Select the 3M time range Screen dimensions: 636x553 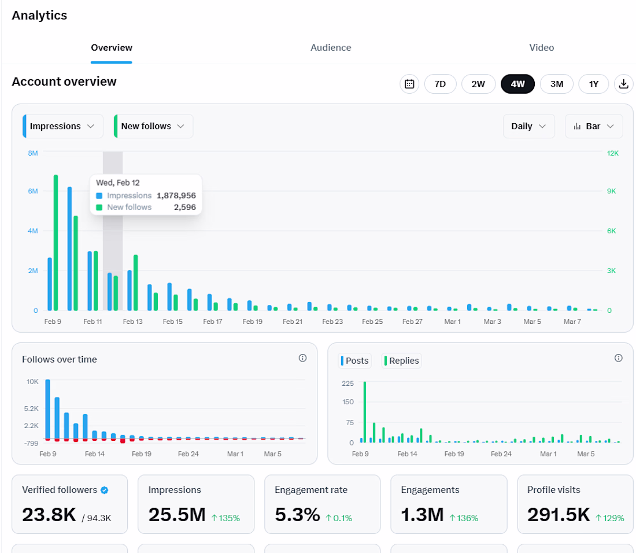[556, 84]
